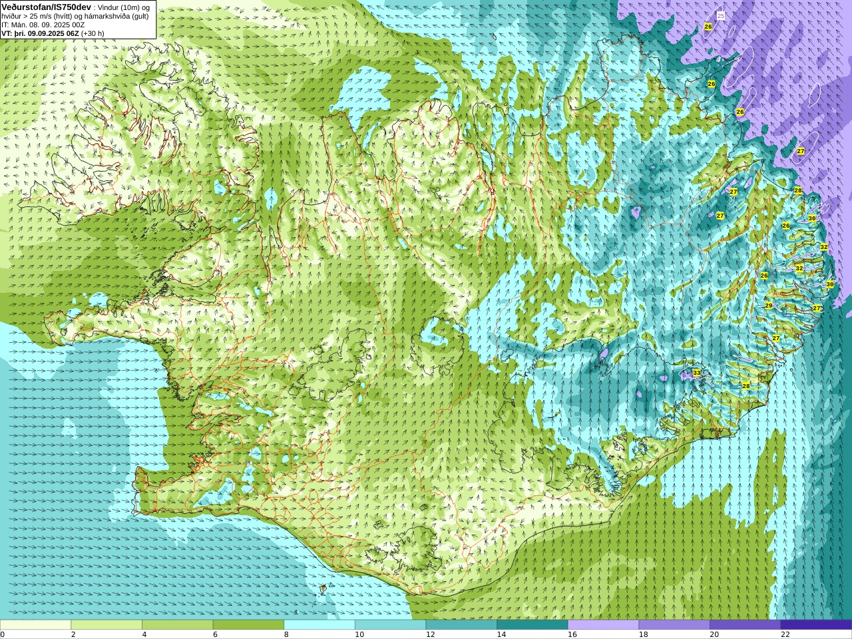Click legend scale number '18'

click(643, 634)
